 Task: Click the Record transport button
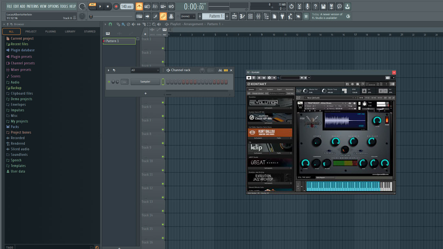pyautogui.click(x=116, y=6)
